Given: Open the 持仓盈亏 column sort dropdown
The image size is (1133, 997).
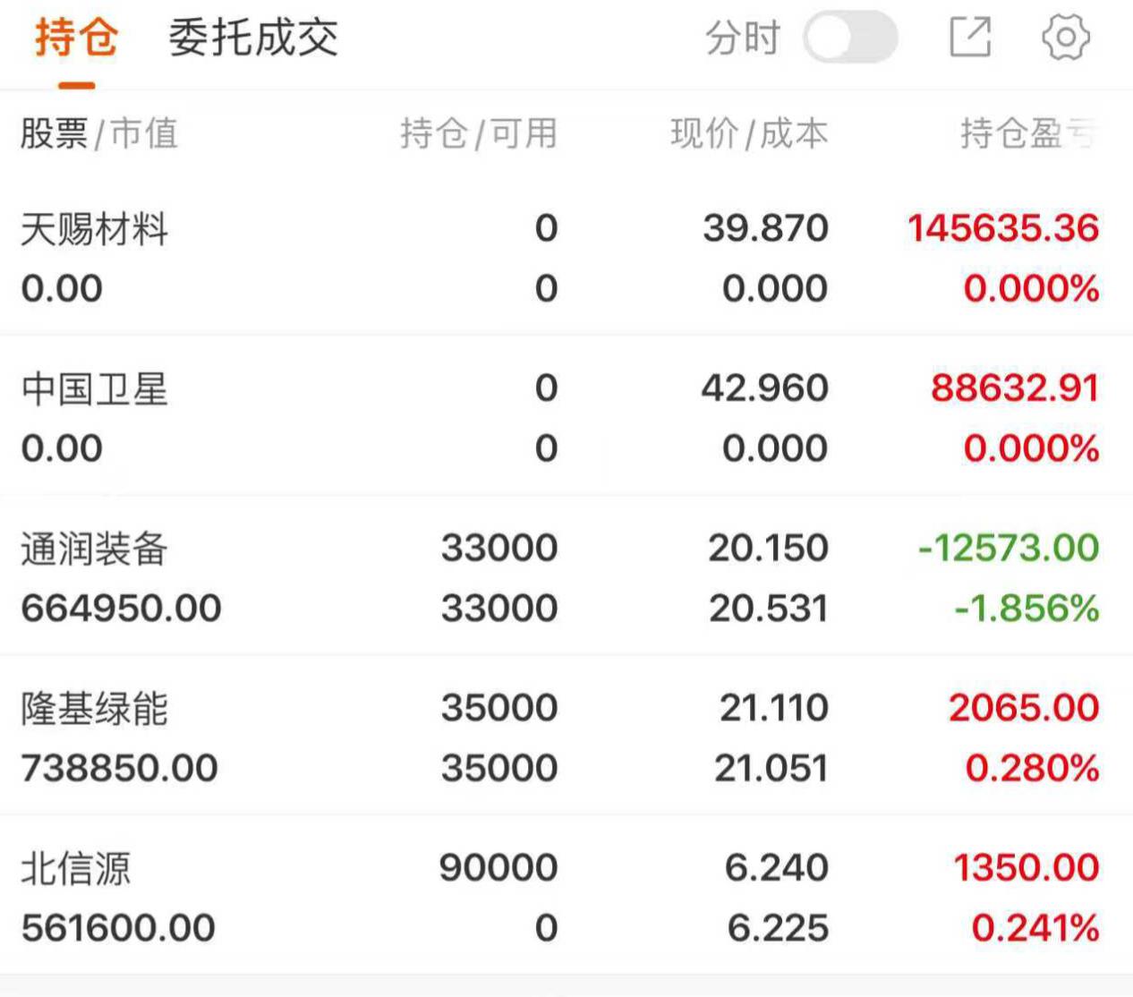Looking at the screenshot, I should point(1027,134).
